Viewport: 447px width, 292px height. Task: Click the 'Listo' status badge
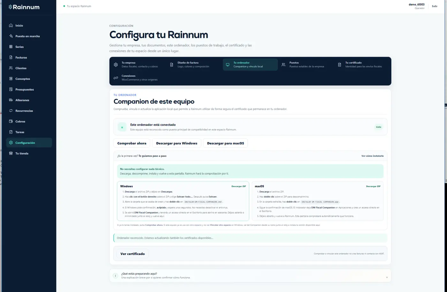378,127
